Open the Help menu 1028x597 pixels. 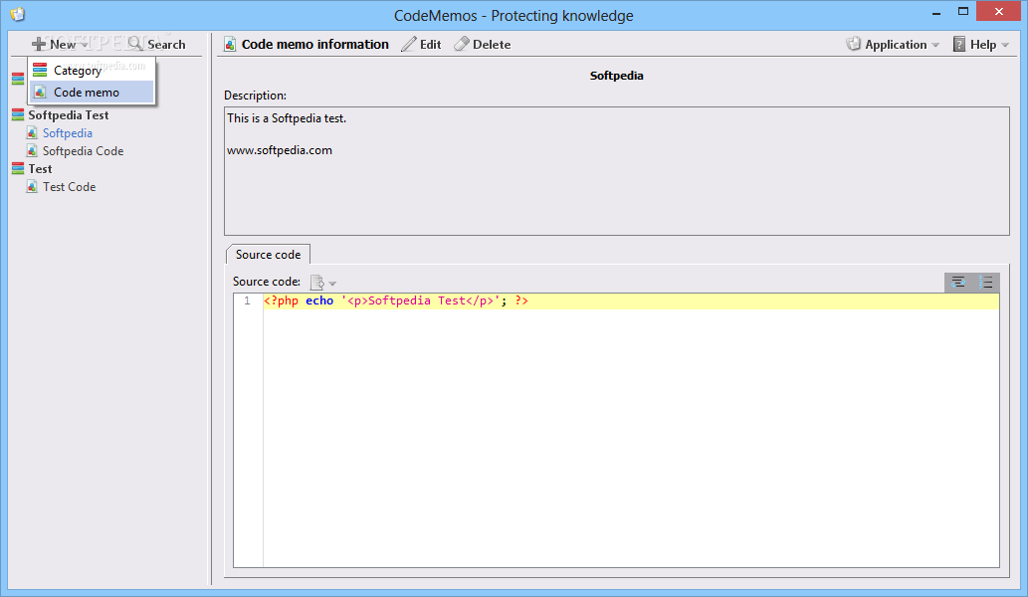tap(981, 45)
